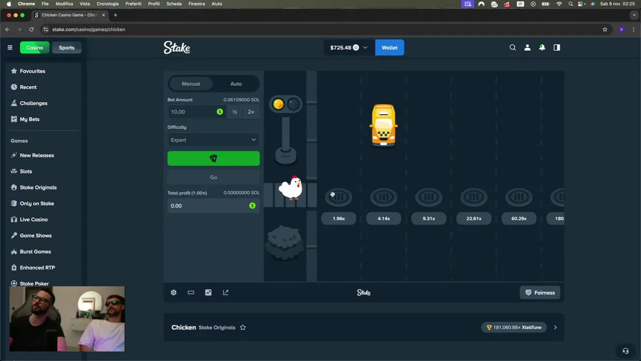Expand the balance currency dropdown
This screenshot has height=361, width=641.
point(365,48)
